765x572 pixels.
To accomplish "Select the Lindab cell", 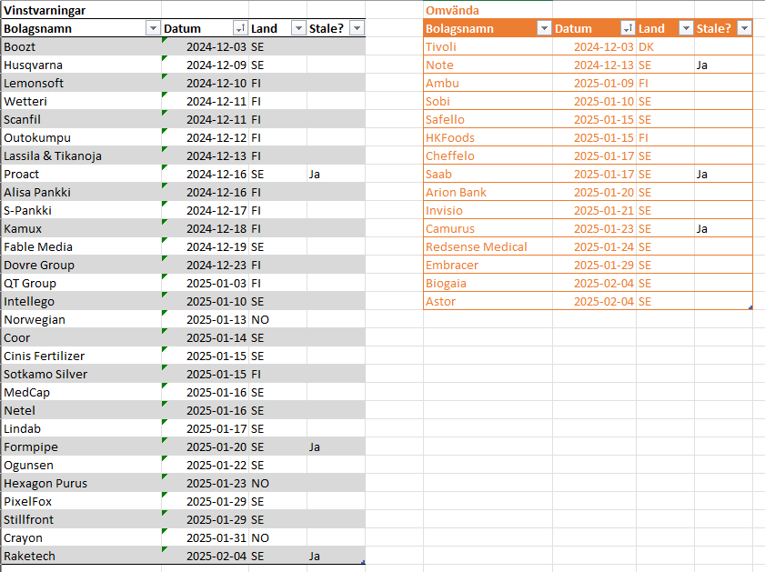I will pos(82,429).
